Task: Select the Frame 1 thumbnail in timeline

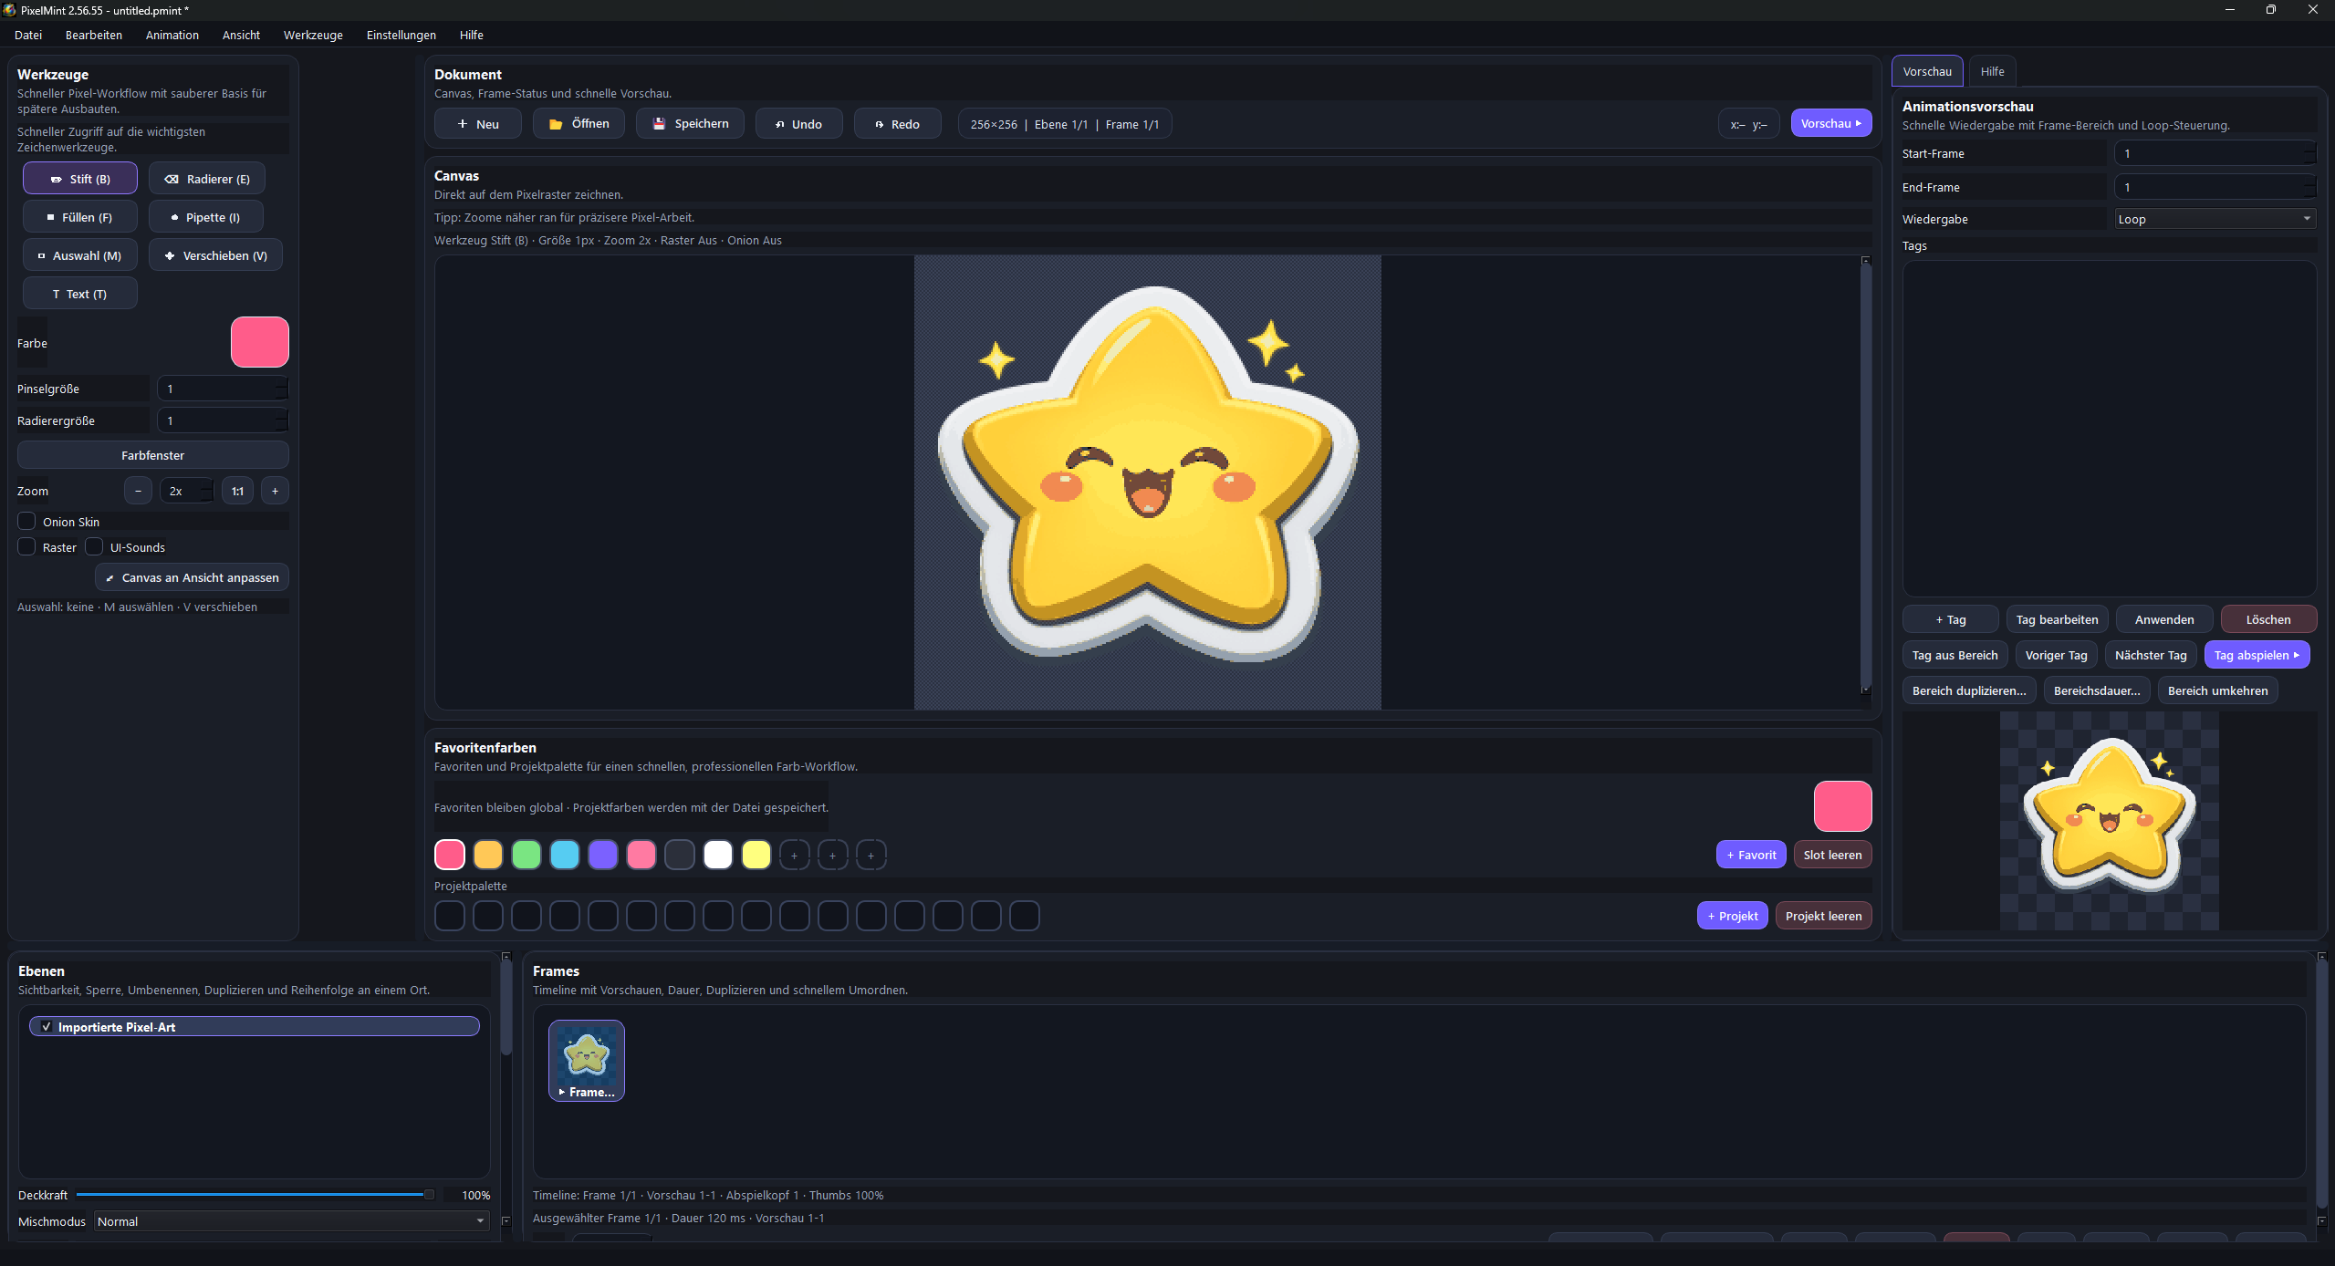Action: pos(586,1060)
